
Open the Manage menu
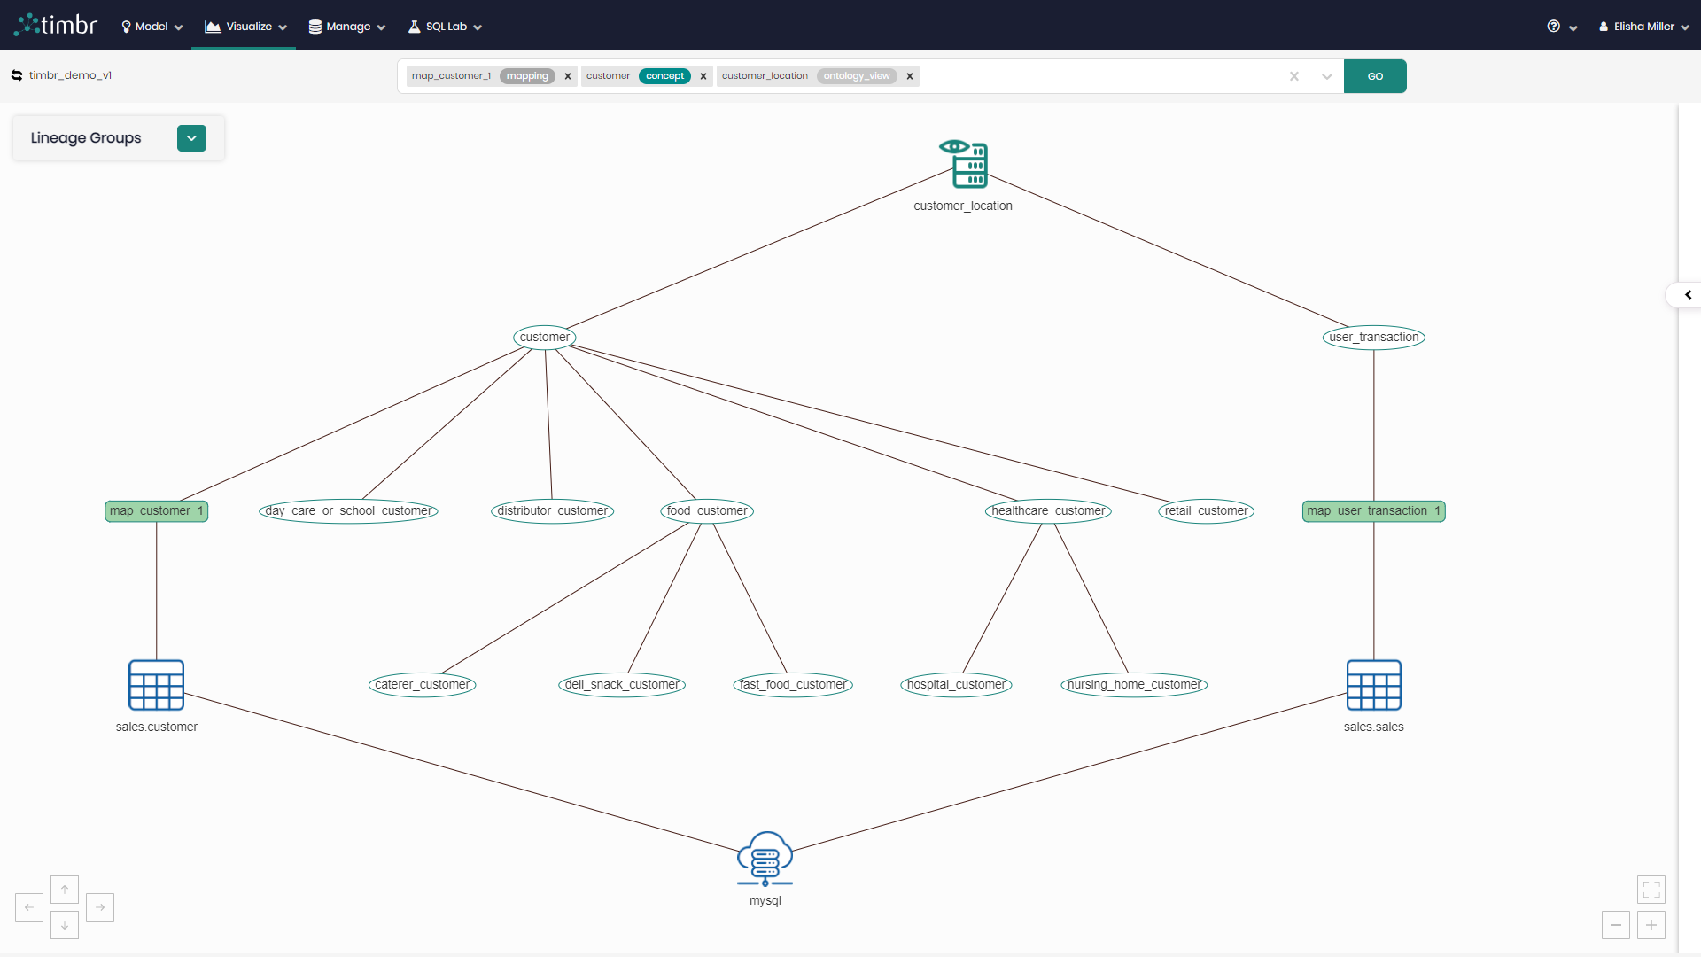coord(346,26)
